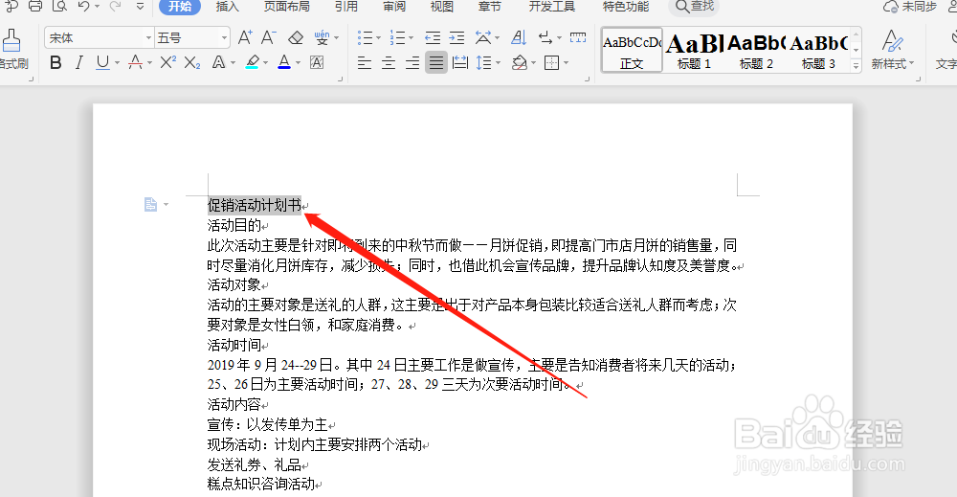Viewport: 957px width, 497px height.
Task: Expand highlight color dropdown arrow
Action: [x=266, y=63]
